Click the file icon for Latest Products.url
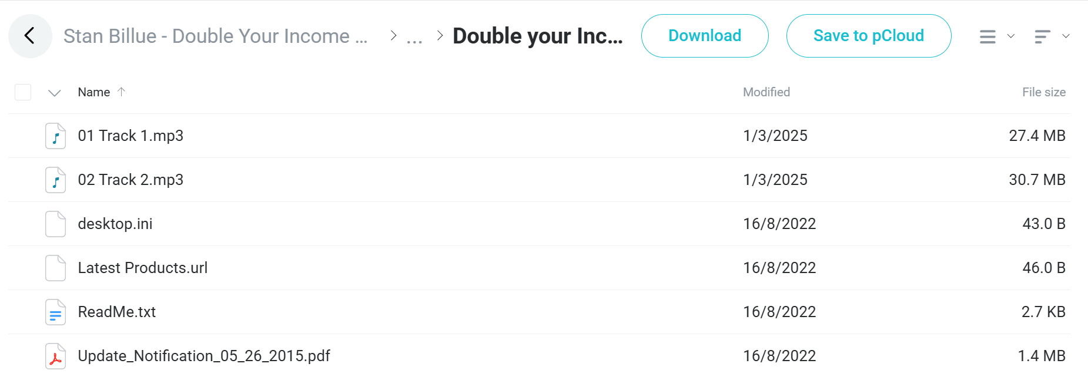The width and height of the screenshot is (1088, 377). click(x=55, y=268)
